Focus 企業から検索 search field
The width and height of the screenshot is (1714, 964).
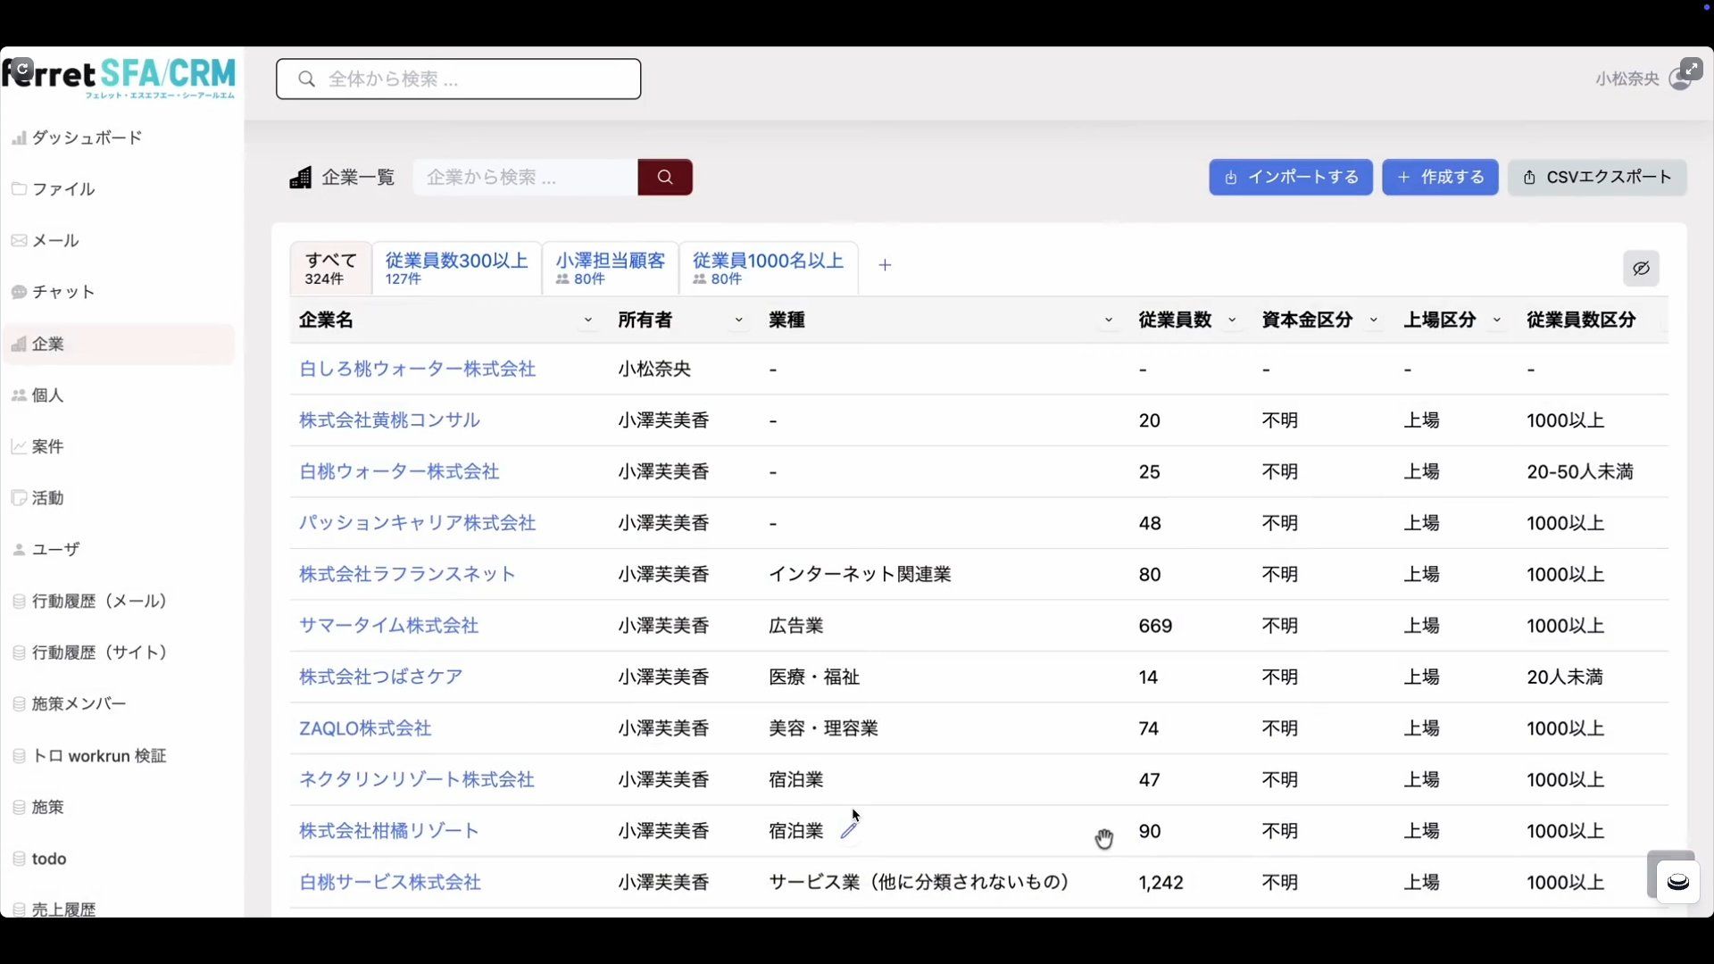tap(526, 177)
